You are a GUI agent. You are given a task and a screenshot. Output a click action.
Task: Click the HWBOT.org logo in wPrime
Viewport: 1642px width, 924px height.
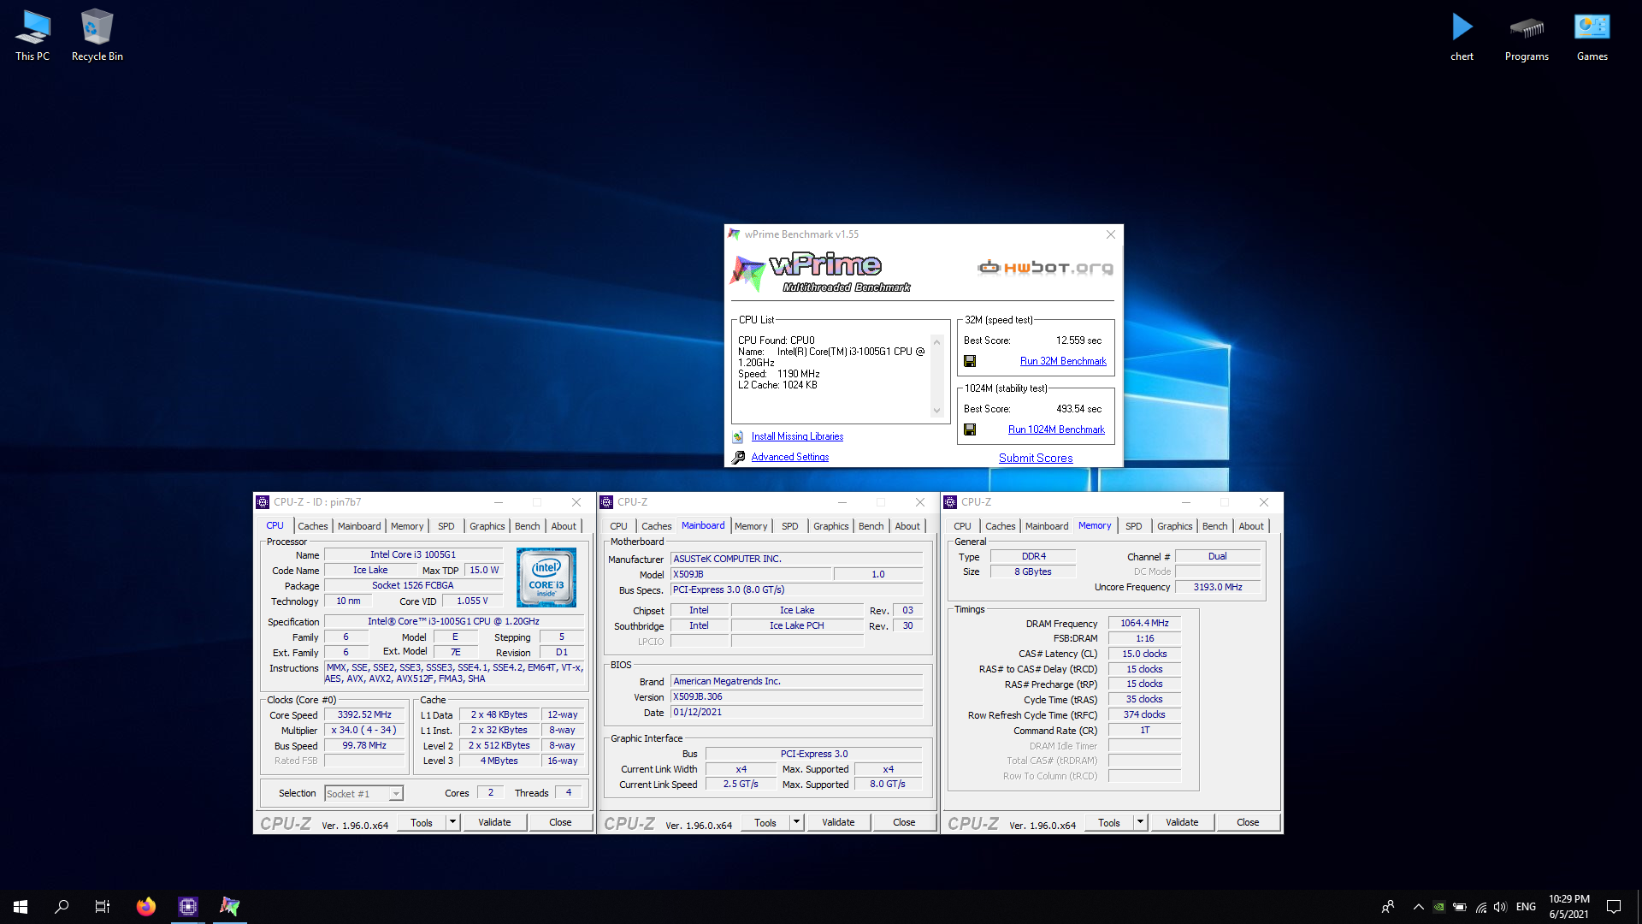[x=1045, y=268]
